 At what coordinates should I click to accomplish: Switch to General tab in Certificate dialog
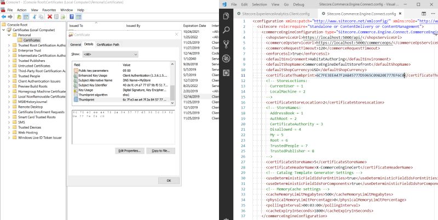76,45
